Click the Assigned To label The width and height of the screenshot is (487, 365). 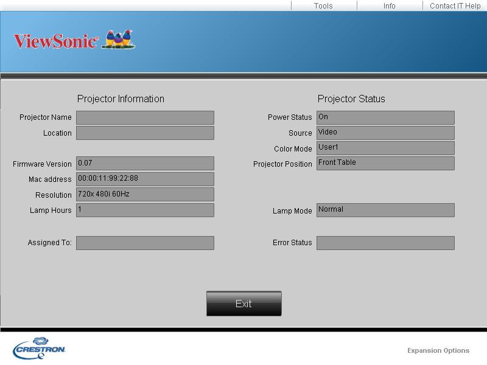pyautogui.click(x=50, y=243)
